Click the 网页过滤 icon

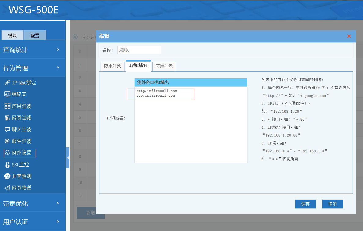(7, 118)
